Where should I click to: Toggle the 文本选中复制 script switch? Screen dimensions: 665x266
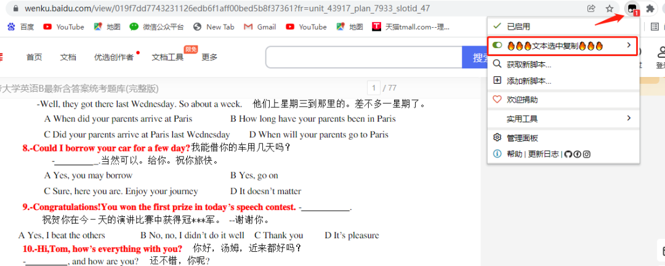click(498, 46)
